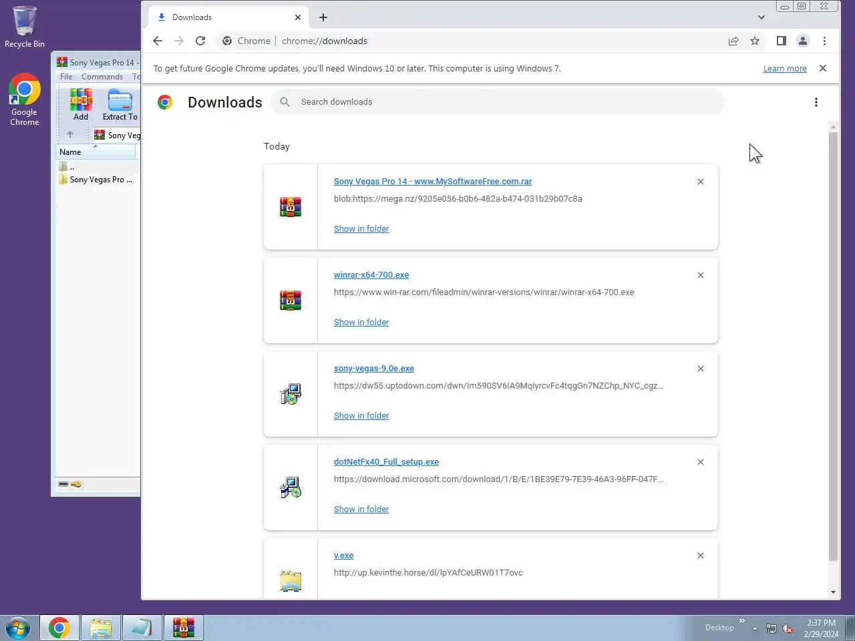Remove sony-vegas-9.0e.exe from list
Image resolution: width=855 pixels, height=641 pixels.
(701, 369)
